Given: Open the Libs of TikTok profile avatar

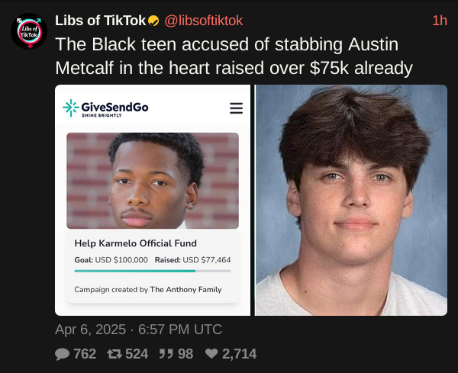Looking at the screenshot, I should click(29, 31).
